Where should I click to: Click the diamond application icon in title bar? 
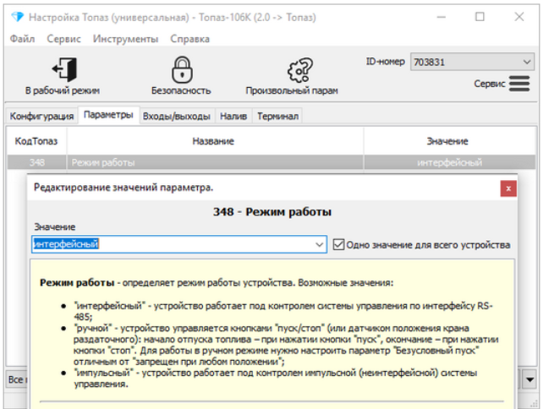click(x=17, y=17)
